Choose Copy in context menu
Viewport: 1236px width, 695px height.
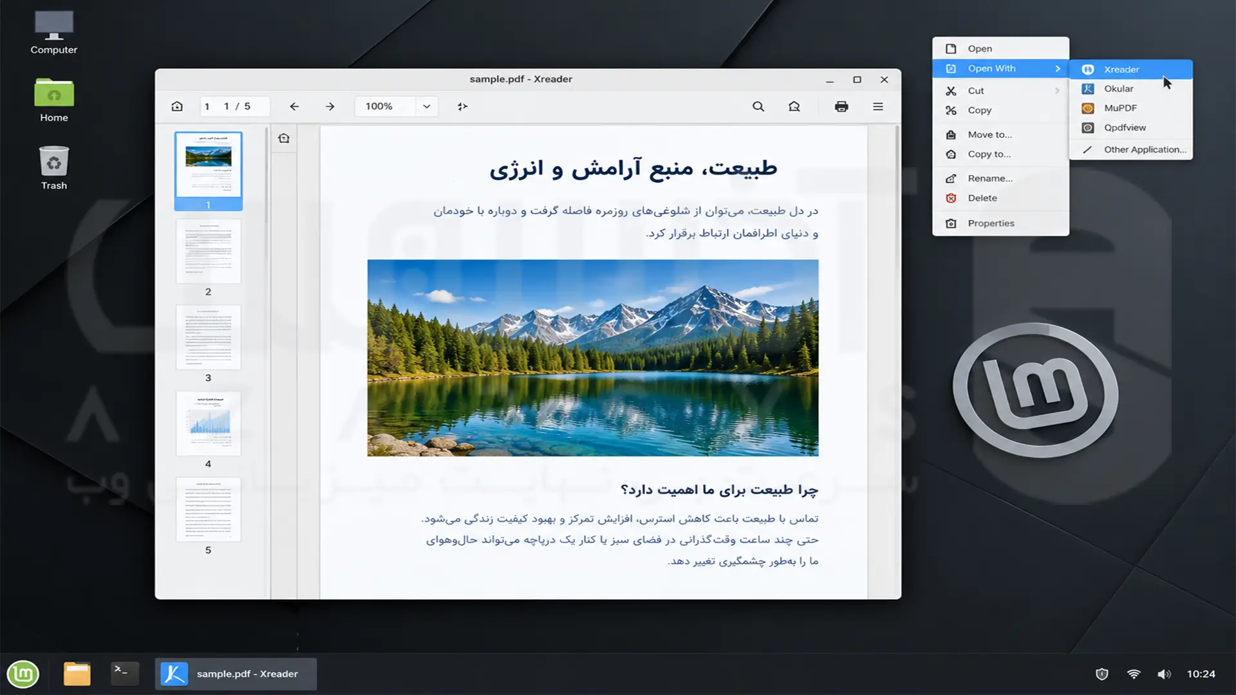(1000, 111)
